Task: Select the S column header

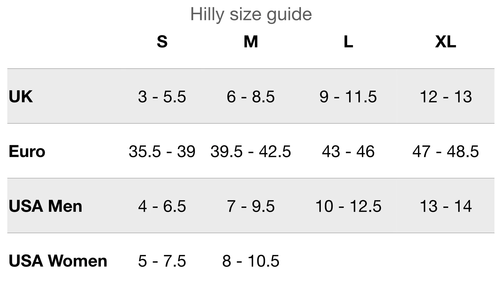Action: click(162, 42)
